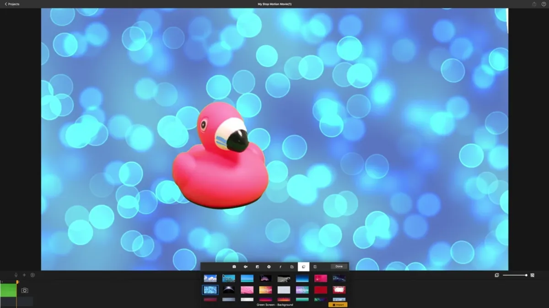Open the foreground frames panel icon
The image size is (549, 308).
pos(315,266)
